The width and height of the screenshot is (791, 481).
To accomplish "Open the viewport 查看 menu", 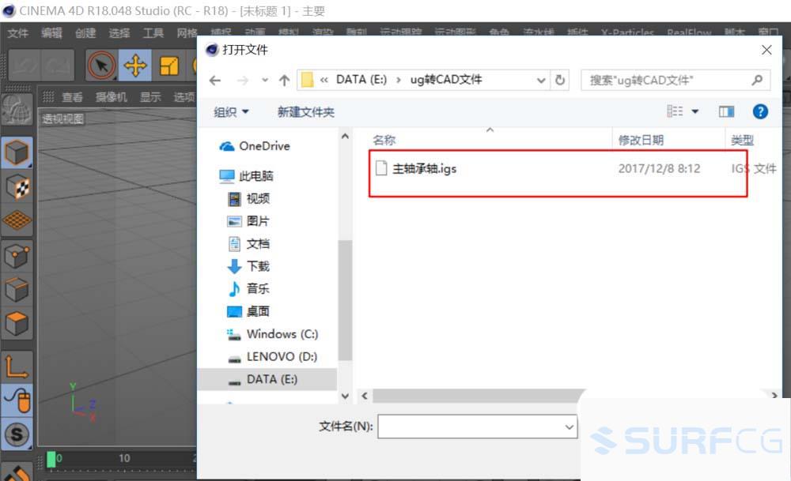I will 72,96.
